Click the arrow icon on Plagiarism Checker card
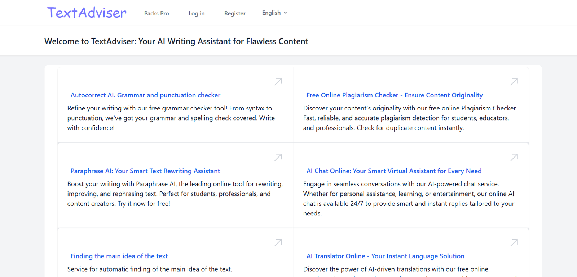 point(514,82)
